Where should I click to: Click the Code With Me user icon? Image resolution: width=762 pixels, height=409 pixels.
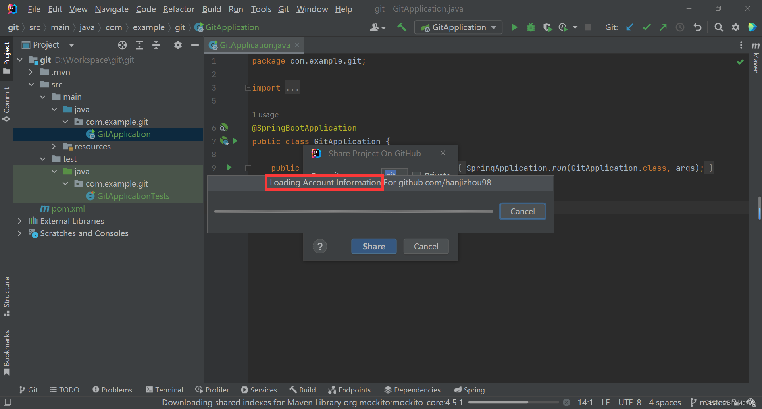coord(377,27)
